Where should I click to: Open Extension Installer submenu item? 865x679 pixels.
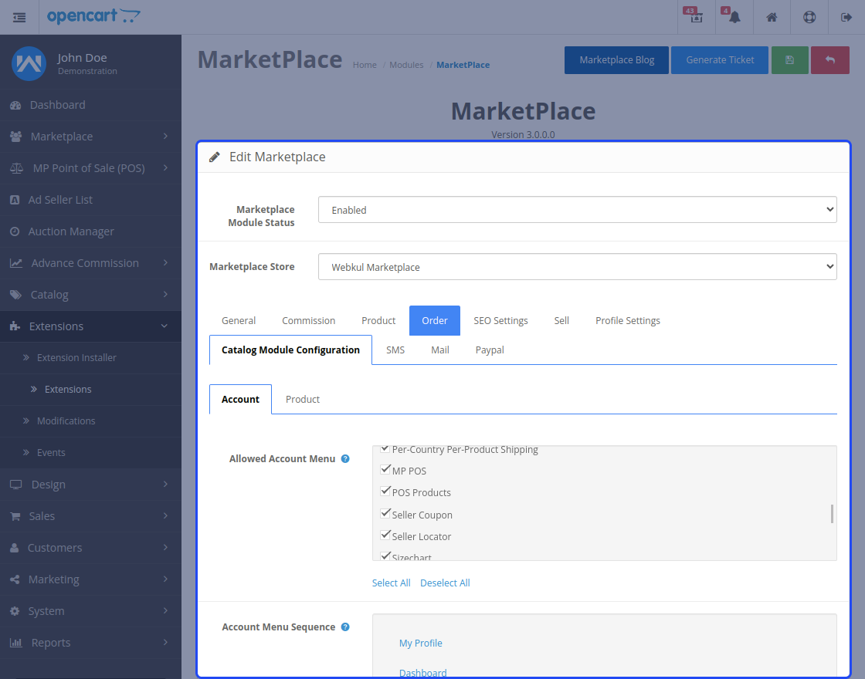click(x=76, y=358)
